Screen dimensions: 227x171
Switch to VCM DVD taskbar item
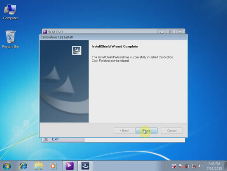[70, 166]
